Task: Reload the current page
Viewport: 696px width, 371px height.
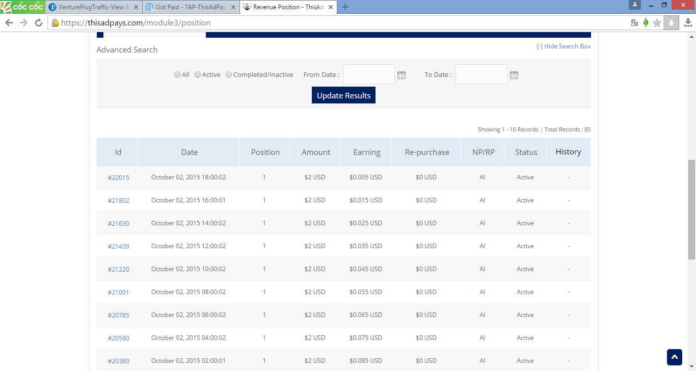Action: [38, 23]
